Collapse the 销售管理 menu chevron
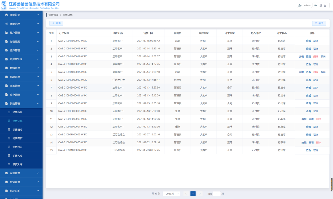The image size is (333, 199). (x=38, y=104)
